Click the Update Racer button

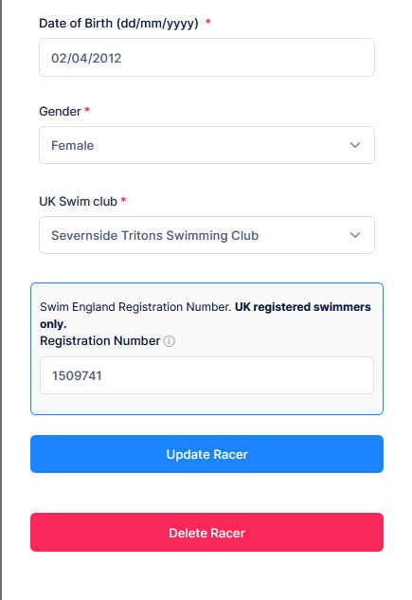point(206,454)
